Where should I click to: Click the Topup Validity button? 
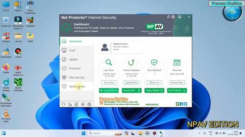click(x=154, y=91)
